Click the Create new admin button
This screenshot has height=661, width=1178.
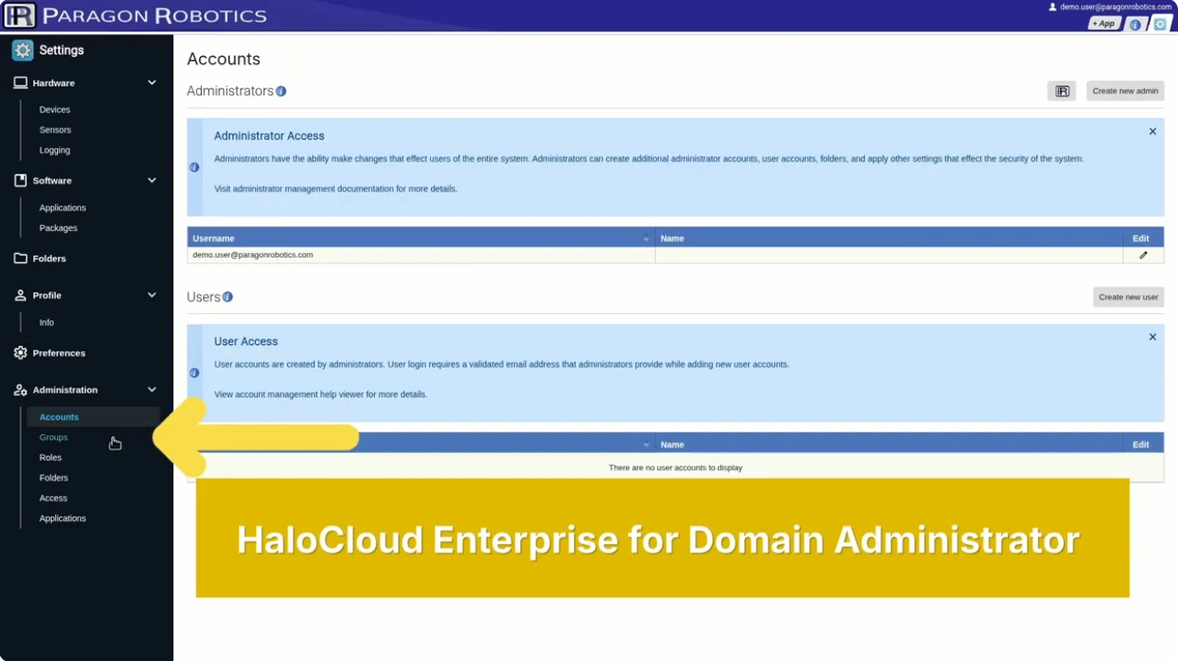[1124, 91]
